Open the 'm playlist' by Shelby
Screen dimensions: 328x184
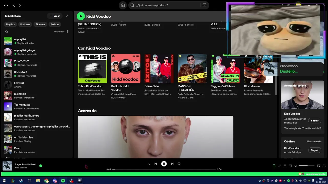tap(37, 41)
